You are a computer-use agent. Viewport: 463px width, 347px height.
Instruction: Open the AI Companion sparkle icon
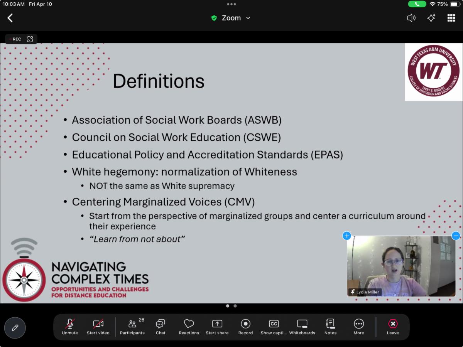point(431,18)
